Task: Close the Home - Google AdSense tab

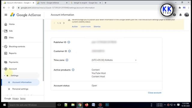Action: pyautogui.click(x=67, y=3)
